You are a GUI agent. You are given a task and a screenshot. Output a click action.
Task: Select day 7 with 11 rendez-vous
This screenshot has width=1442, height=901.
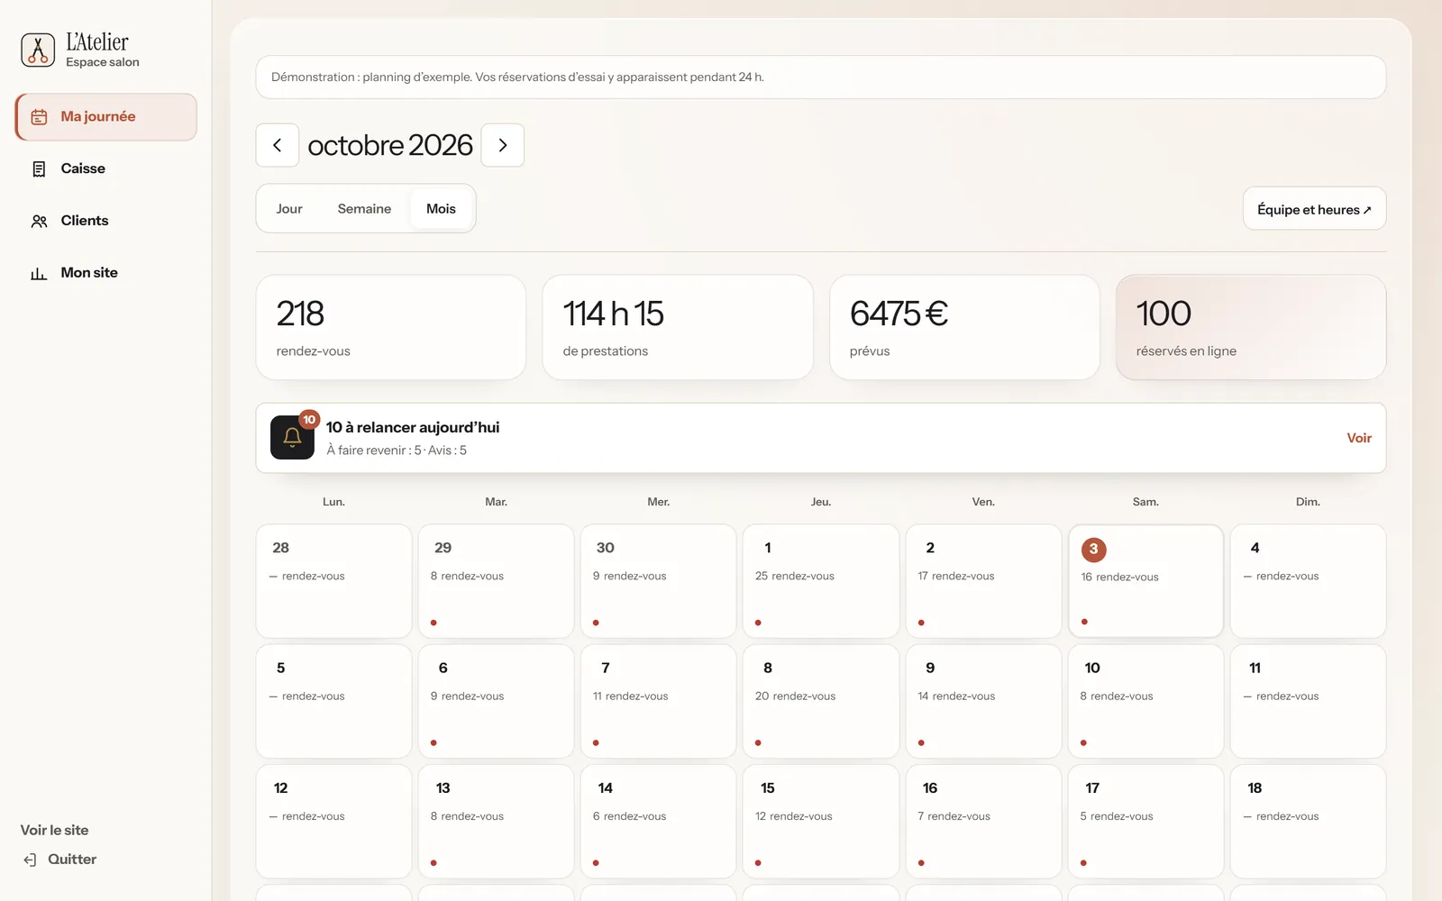(x=658, y=701)
